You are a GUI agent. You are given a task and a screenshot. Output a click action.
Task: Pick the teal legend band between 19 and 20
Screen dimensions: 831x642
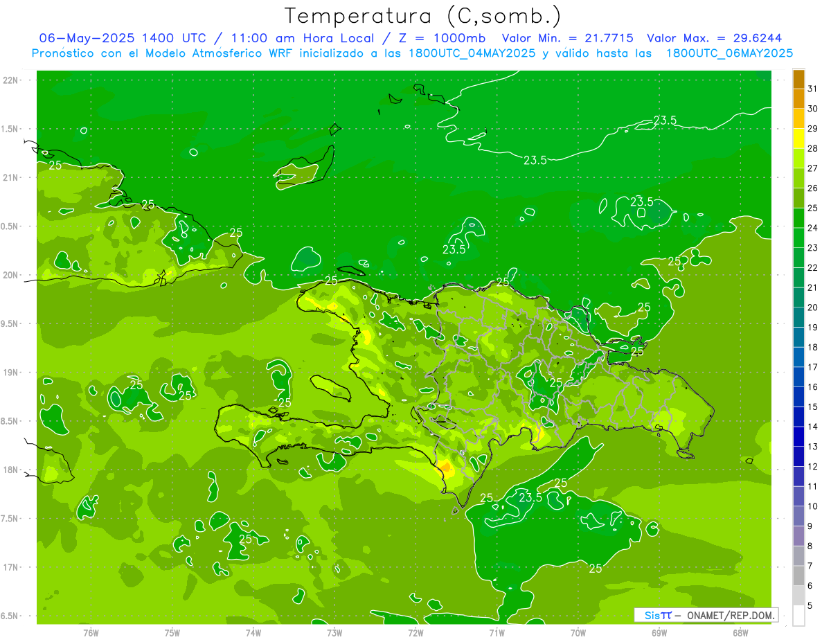(x=798, y=318)
